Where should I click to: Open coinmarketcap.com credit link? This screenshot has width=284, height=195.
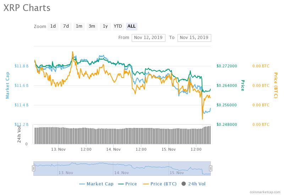(x=265, y=192)
